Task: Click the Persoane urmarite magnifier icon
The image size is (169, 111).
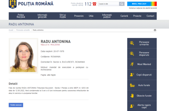Action: 132,43
